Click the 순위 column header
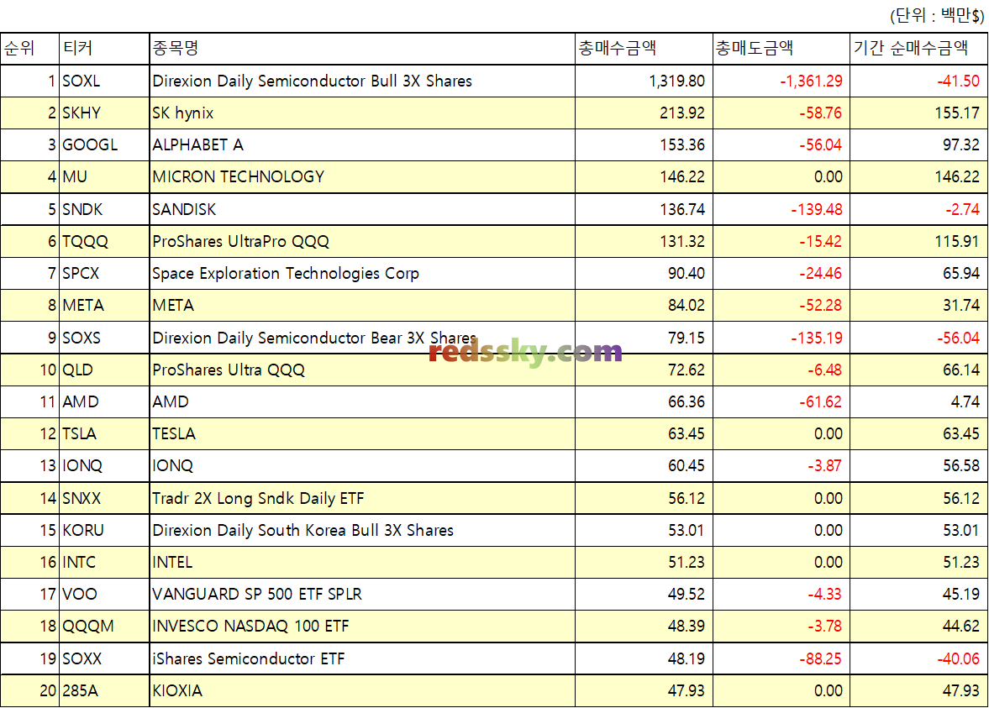 point(29,49)
